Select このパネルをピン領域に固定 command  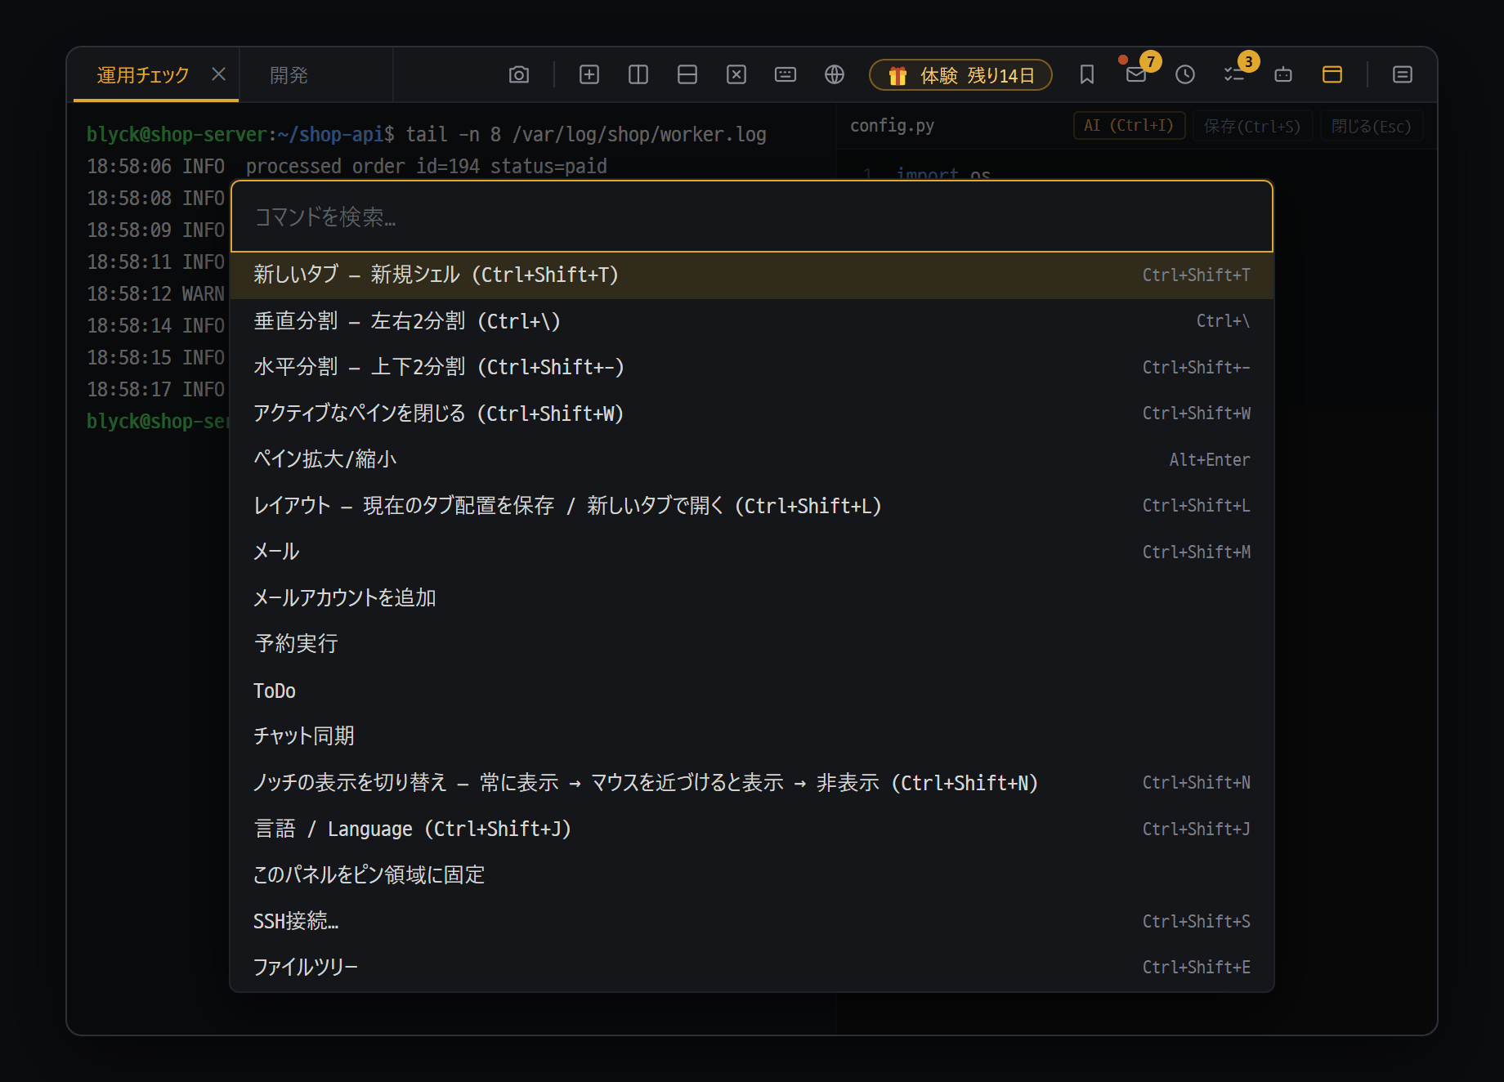click(752, 875)
